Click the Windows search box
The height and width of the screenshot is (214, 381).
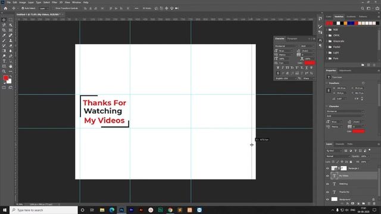43,210
